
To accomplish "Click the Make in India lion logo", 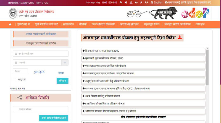I will (160, 13).
